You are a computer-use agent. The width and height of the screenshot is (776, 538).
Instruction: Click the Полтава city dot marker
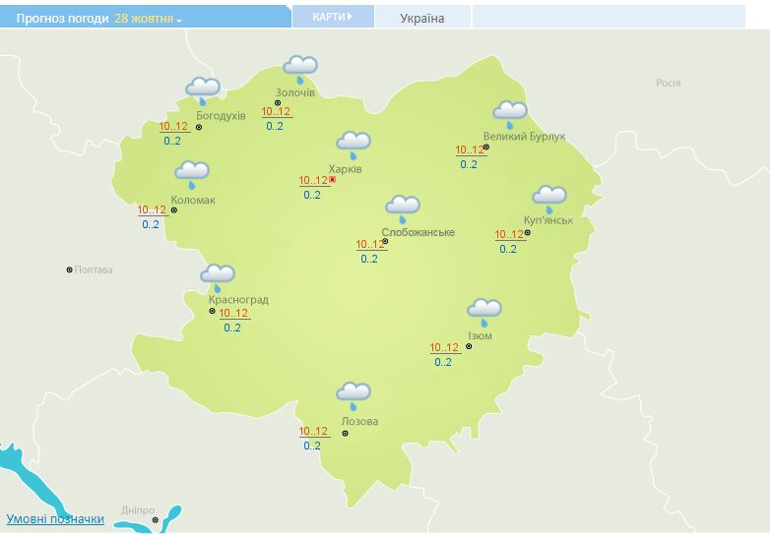point(70,269)
